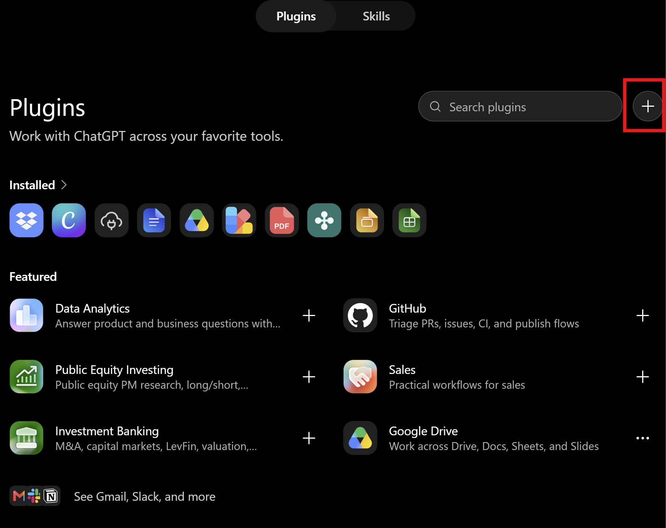Focus the Search plugins field
Viewport: 666px width, 528px height.
(x=520, y=106)
